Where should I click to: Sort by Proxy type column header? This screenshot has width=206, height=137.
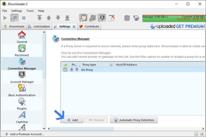pyautogui.click(x=89, y=65)
